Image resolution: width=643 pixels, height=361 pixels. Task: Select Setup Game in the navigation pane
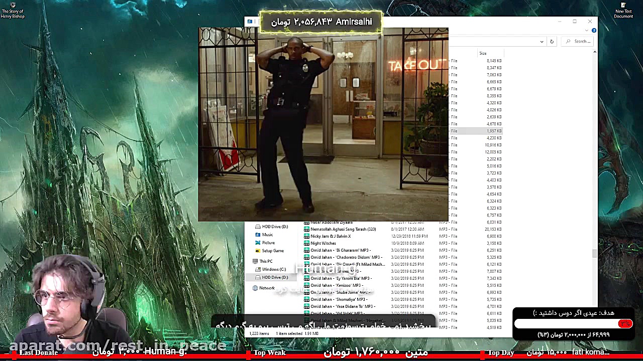273,251
